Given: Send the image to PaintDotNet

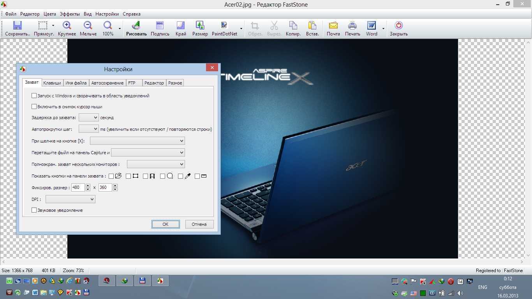Looking at the screenshot, I should tap(224, 26).
